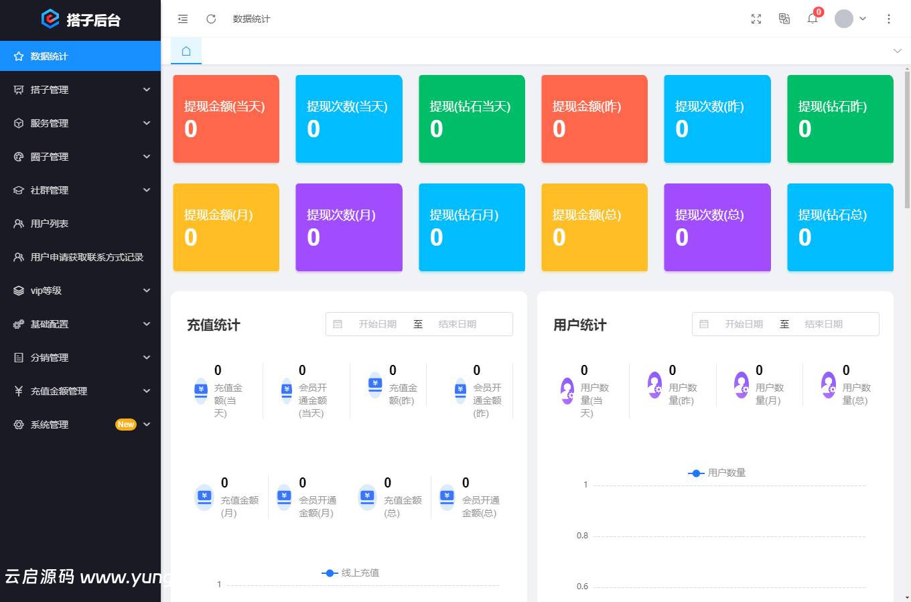Toggle the 线上充值 chart legend
Viewport: 911px width, 602px height.
tap(350, 573)
